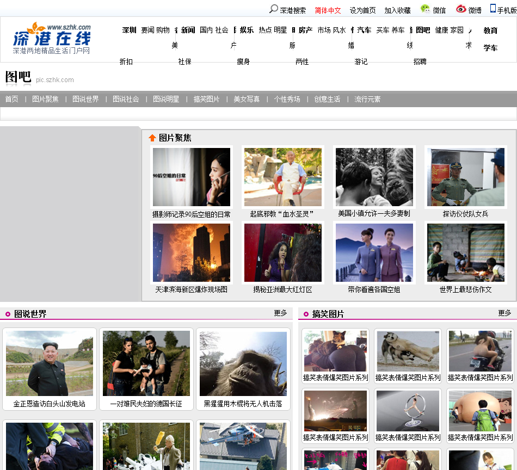This screenshot has width=517, height=470.
Task: Click 加入收藏 link
Action: [397, 10]
